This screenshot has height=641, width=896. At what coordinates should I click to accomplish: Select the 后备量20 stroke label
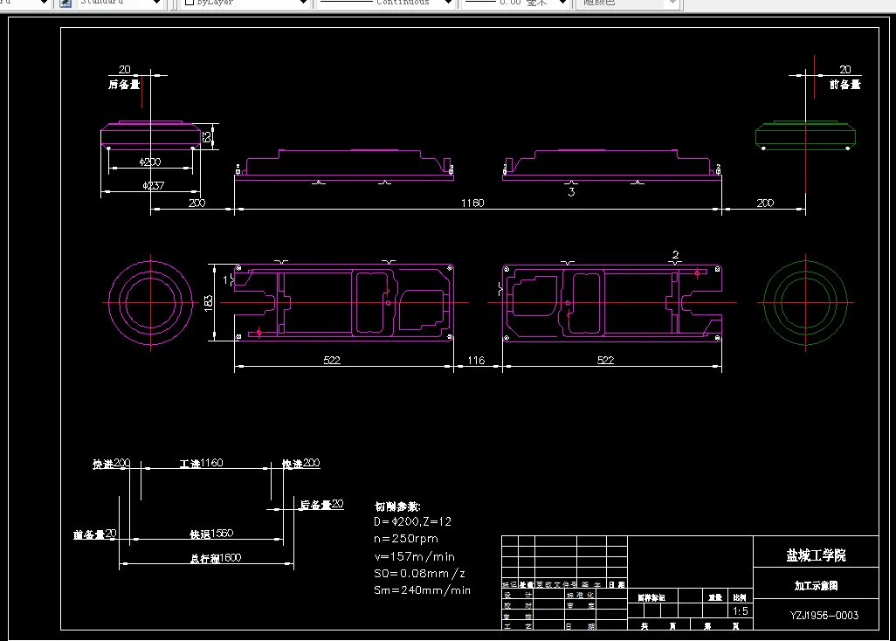pos(321,504)
